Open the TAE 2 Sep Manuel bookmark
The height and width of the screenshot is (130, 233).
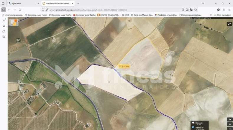tap(142, 15)
